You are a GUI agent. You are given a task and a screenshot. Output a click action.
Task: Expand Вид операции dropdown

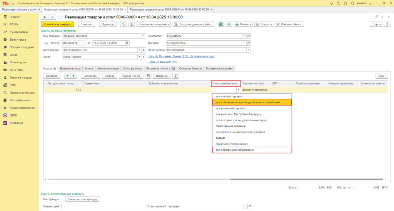click(144, 36)
